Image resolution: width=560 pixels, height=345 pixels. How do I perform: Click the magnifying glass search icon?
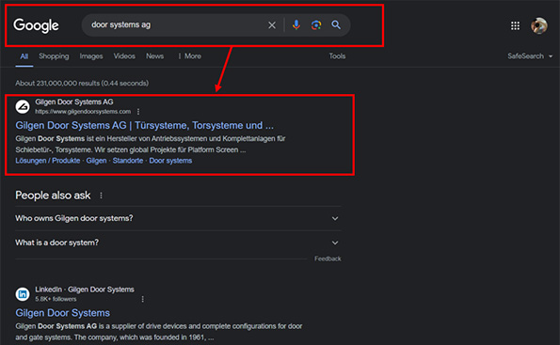(336, 25)
